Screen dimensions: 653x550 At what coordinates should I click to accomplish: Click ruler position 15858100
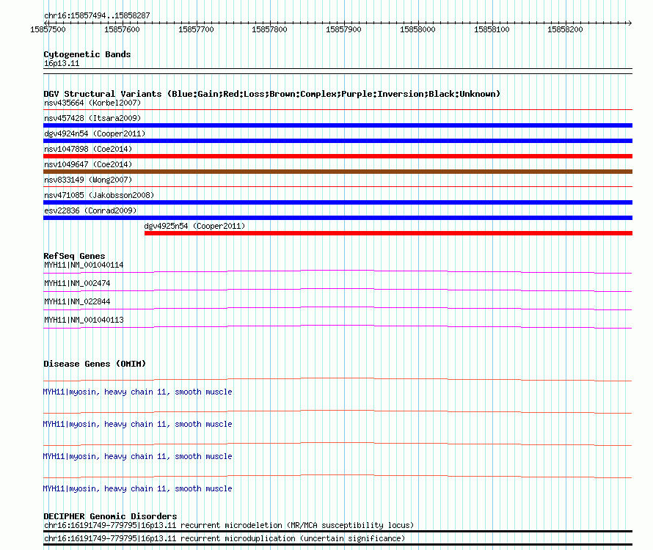coord(492,29)
